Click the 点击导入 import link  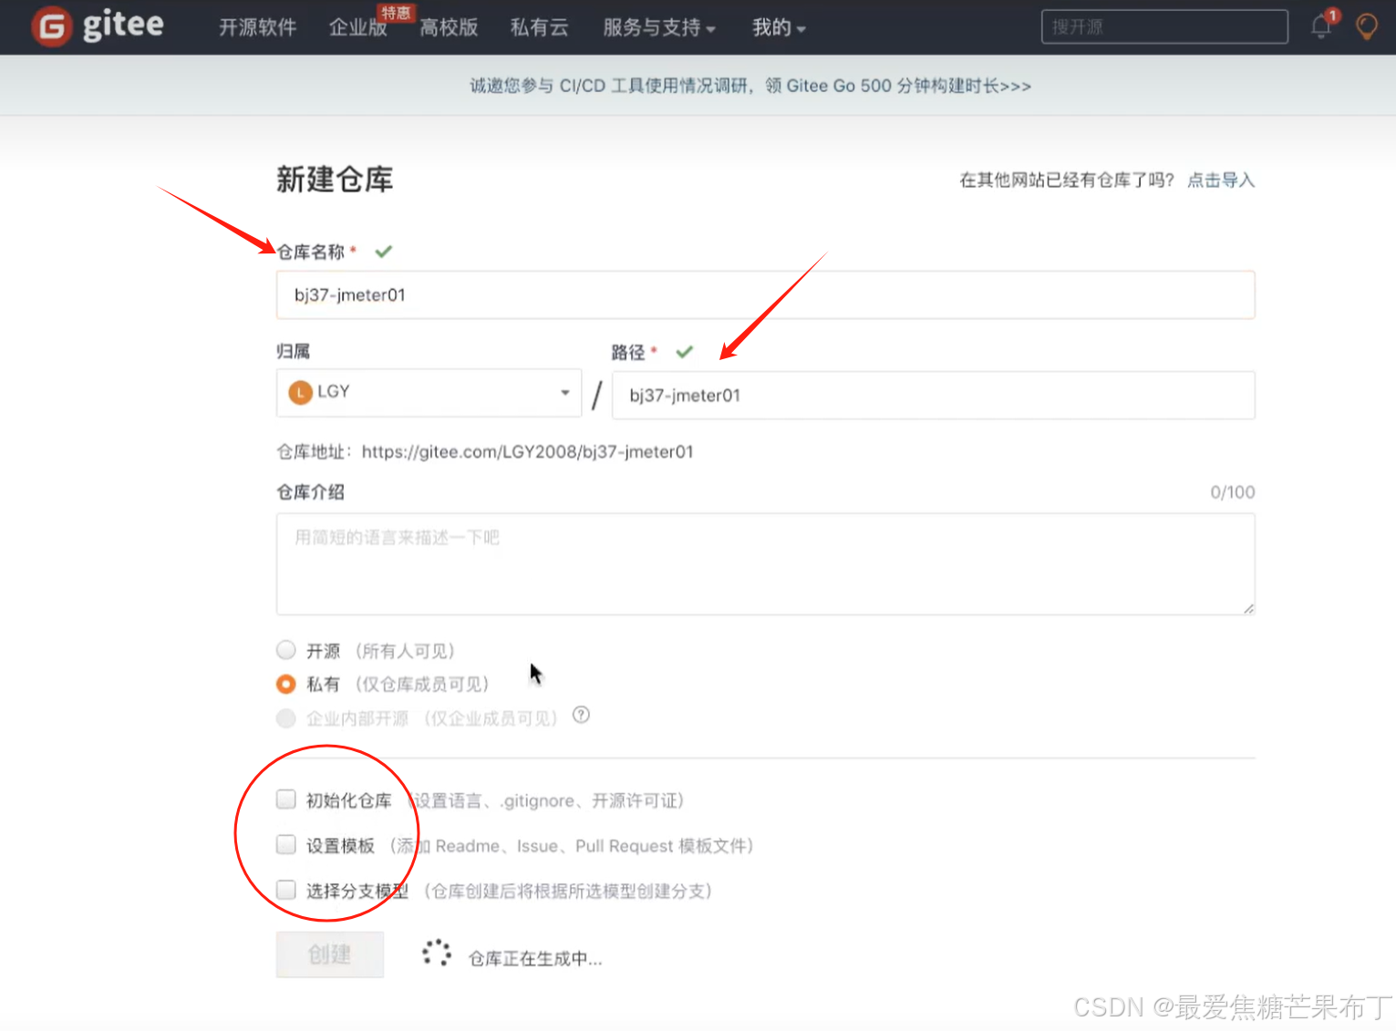(x=1221, y=180)
